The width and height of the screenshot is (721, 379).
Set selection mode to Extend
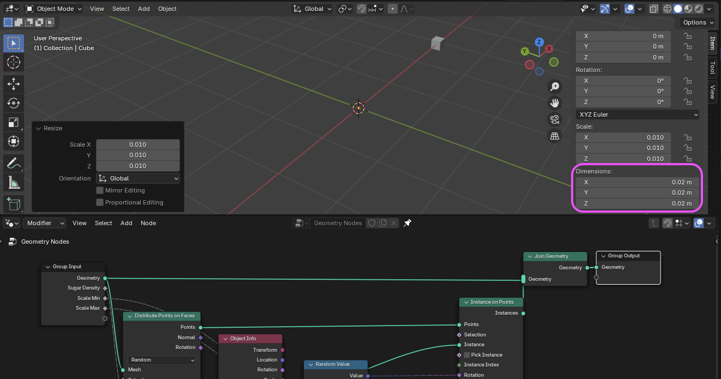click(18, 22)
